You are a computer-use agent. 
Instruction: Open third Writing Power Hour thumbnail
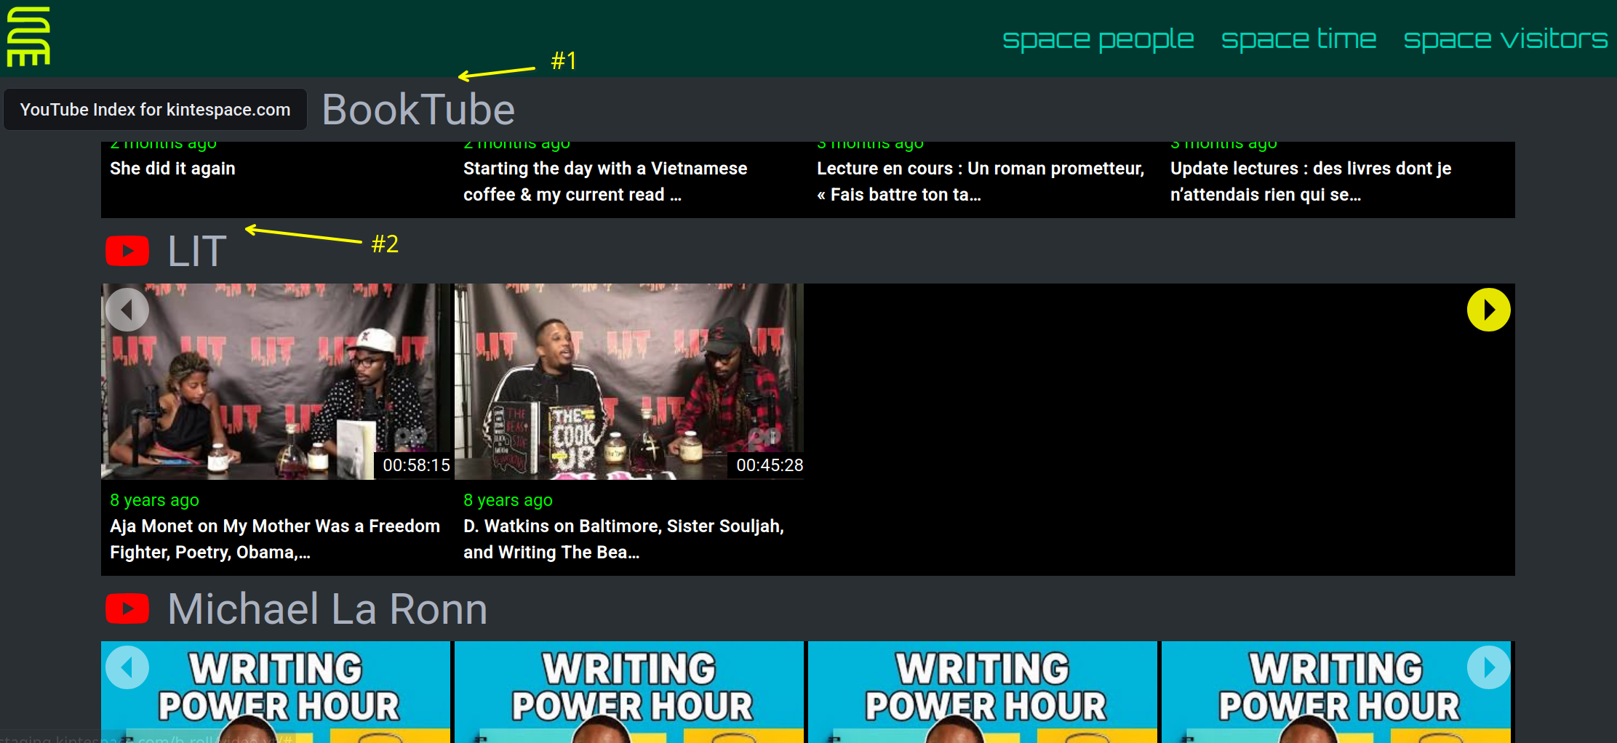(x=983, y=692)
